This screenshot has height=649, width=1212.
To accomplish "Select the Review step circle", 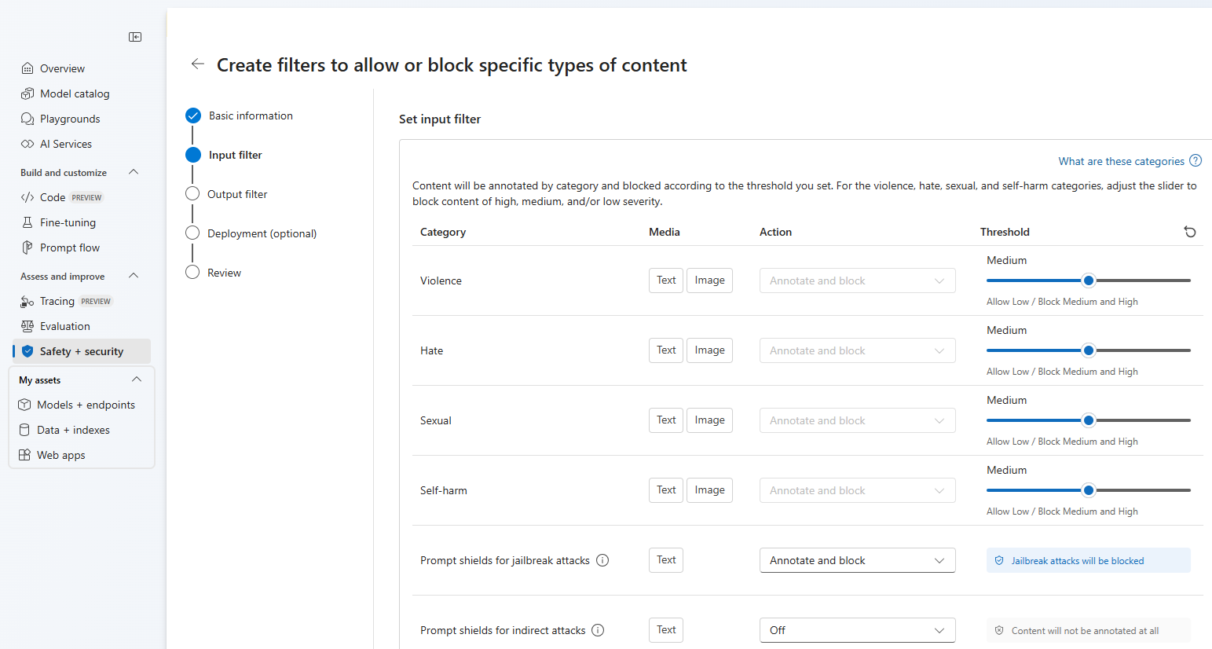I will tap(192, 273).
